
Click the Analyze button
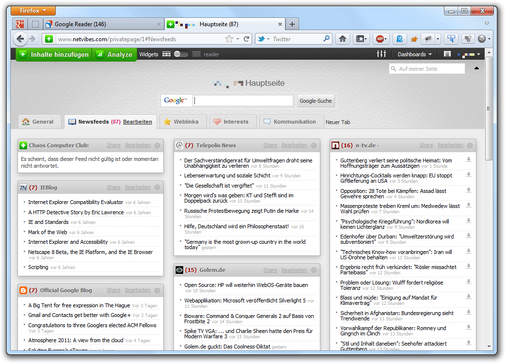pos(115,54)
